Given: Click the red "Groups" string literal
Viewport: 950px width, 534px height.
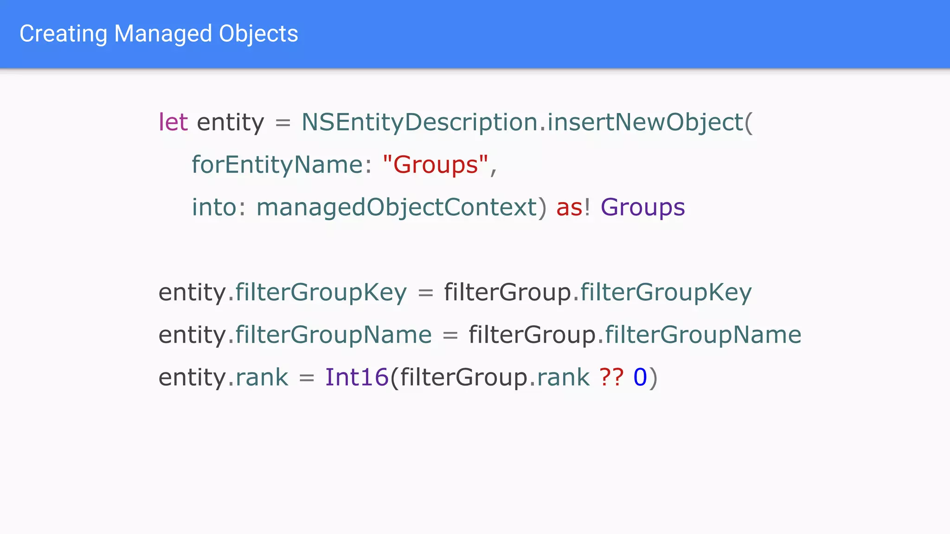Looking at the screenshot, I should coord(435,165).
